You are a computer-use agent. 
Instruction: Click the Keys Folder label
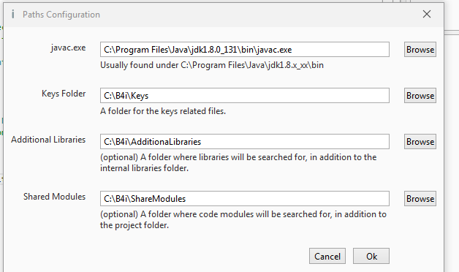[x=64, y=94]
